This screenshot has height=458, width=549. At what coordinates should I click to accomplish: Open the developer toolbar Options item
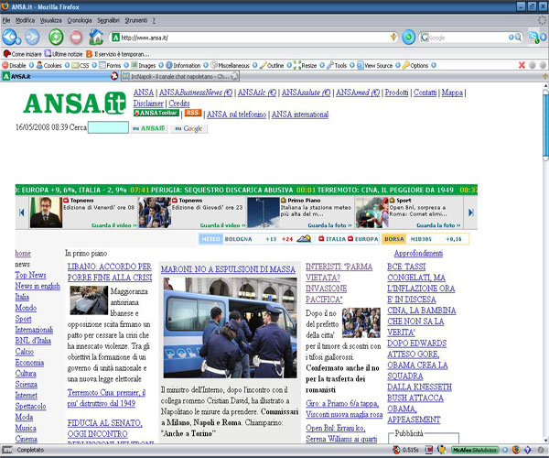(x=415, y=65)
